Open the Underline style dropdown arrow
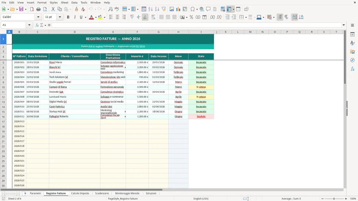This screenshot has height=201, width=358. click(x=86, y=17)
